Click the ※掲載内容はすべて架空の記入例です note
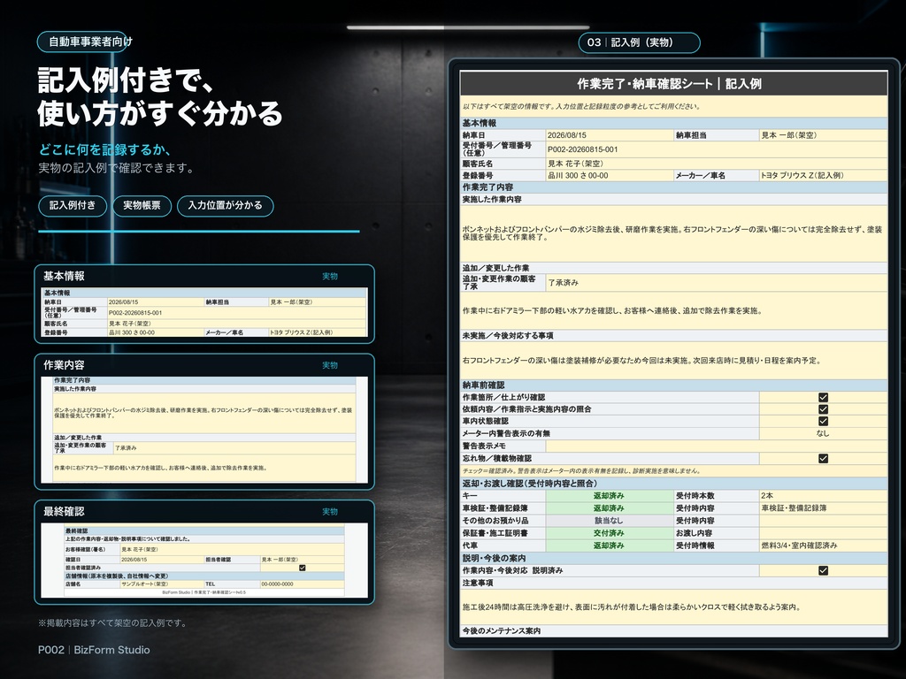The height and width of the screenshot is (679, 906). pyautogui.click(x=112, y=623)
